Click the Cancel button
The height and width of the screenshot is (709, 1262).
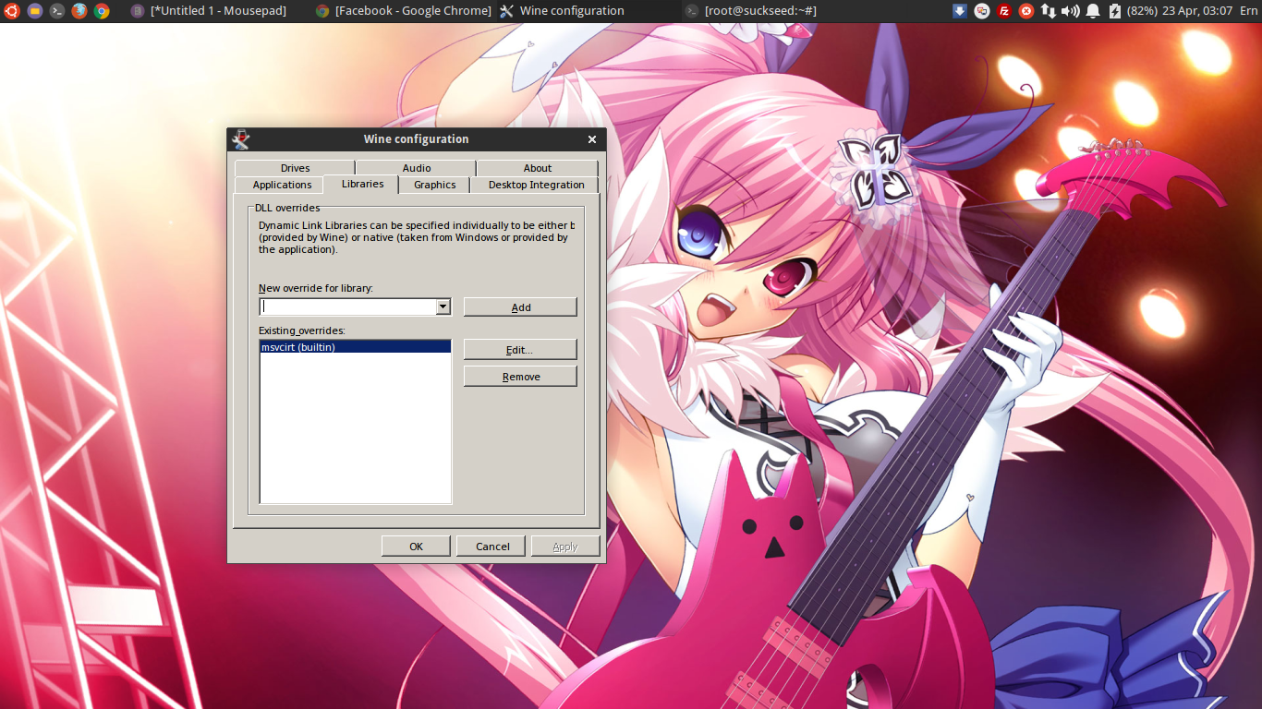(x=492, y=547)
